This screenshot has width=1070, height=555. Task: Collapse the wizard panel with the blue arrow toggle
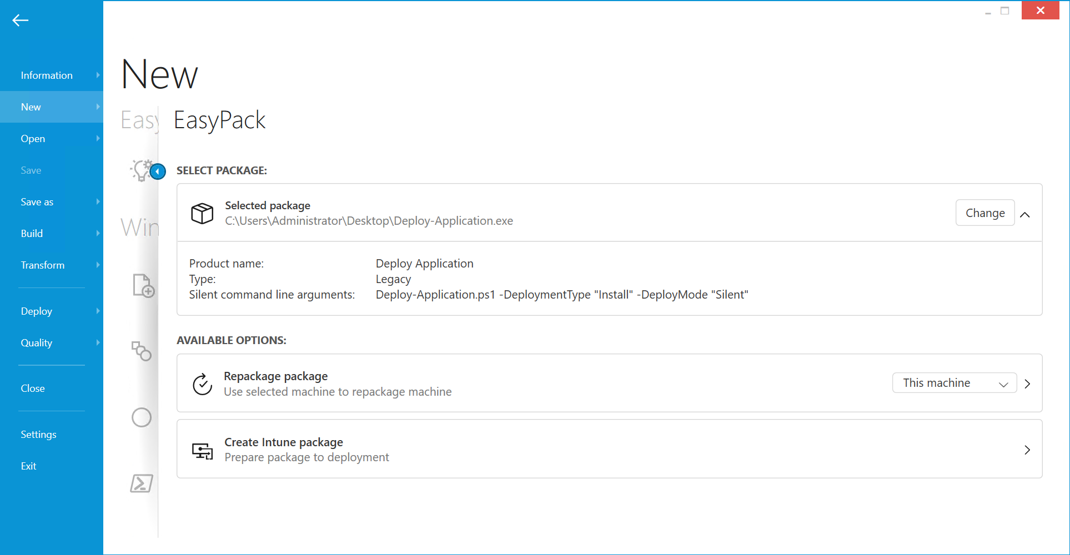pos(158,171)
